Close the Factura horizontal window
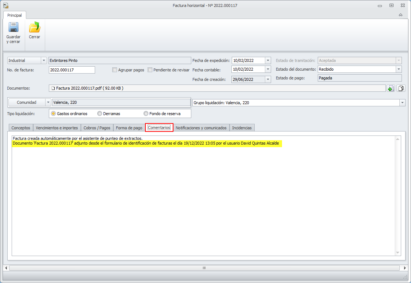 pyautogui.click(x=403, y=5)
